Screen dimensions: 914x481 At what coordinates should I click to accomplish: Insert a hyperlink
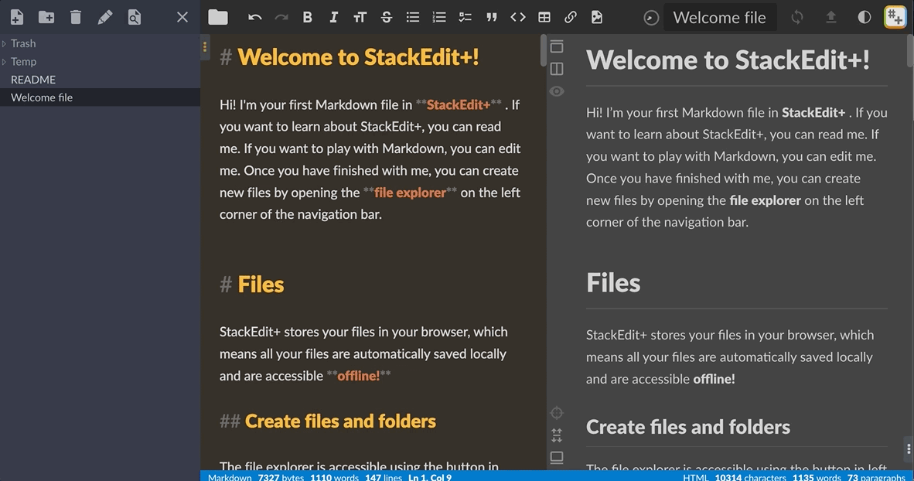(571, 17)
